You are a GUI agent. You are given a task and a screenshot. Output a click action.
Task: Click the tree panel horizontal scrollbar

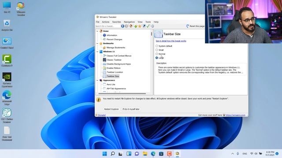point(122,93)
